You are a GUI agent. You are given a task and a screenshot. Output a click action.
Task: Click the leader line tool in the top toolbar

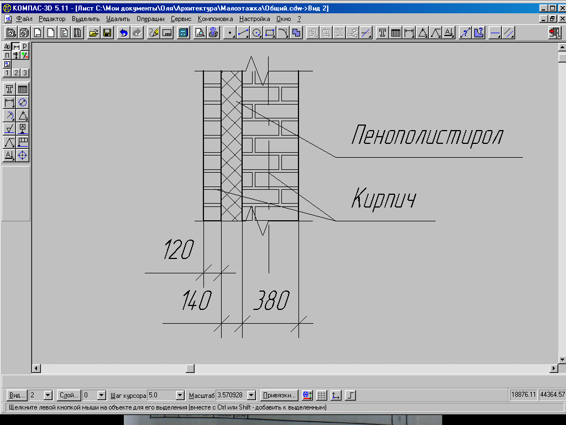pos(436,33)
